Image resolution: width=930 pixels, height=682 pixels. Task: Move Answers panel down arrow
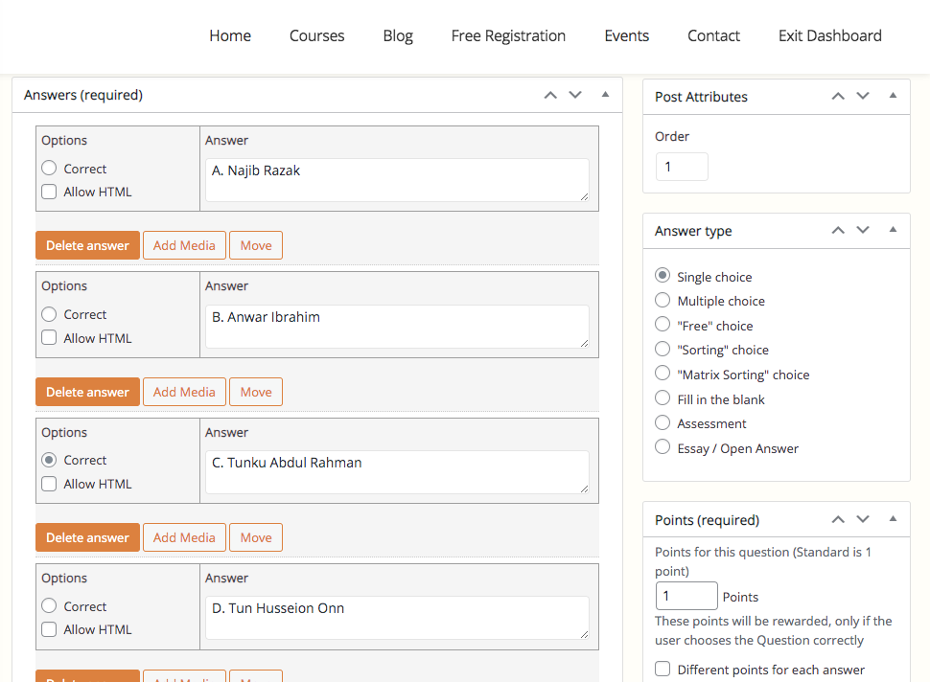575,95
